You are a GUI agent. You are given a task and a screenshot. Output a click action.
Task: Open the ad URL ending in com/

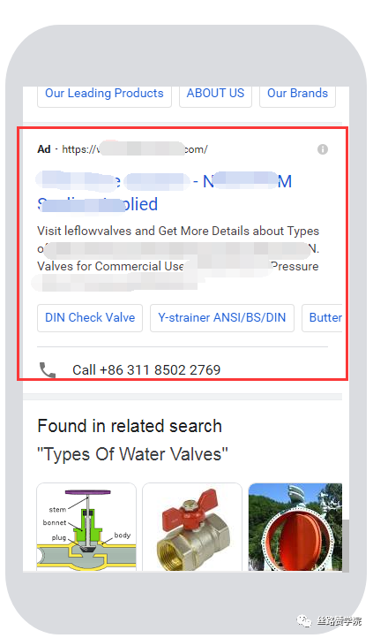click(x=135, y=149)
